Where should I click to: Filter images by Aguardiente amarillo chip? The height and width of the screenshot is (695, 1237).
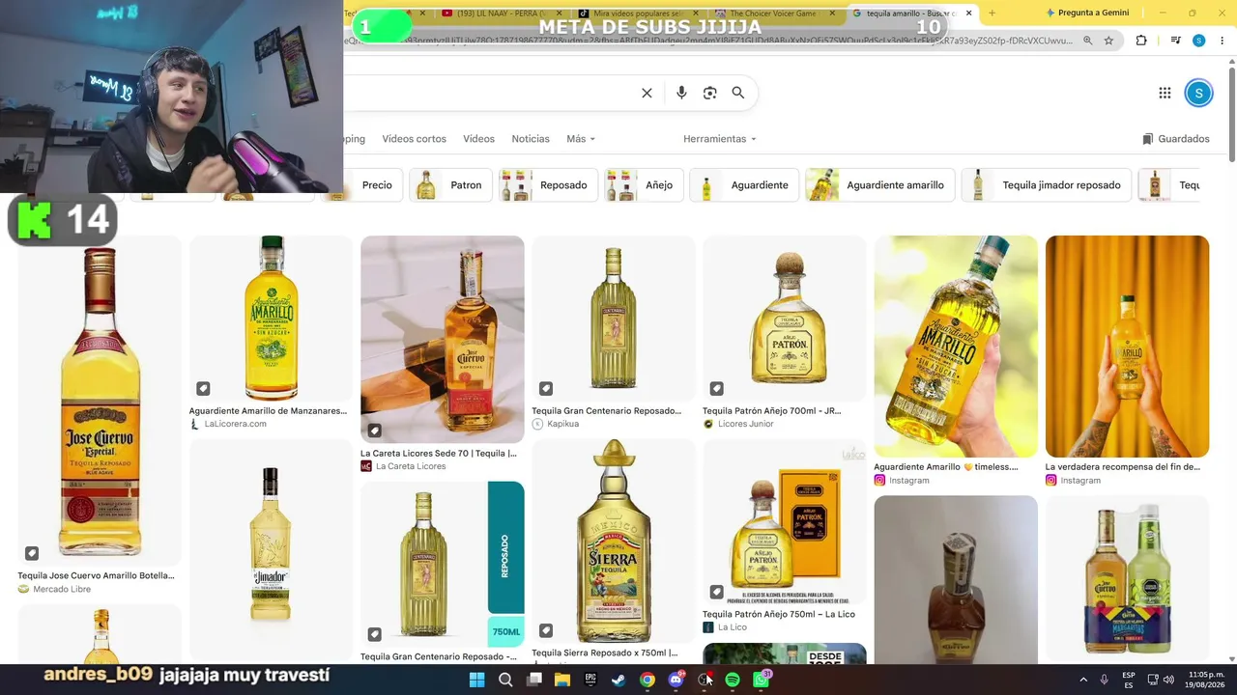coord(880,185)
